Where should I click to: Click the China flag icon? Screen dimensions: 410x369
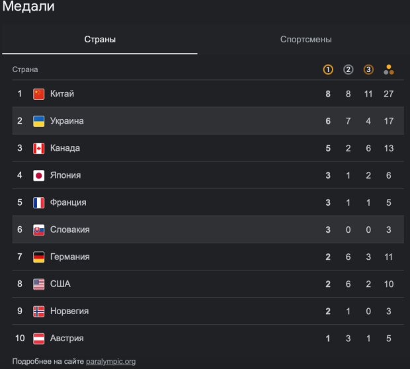point(39,94)
